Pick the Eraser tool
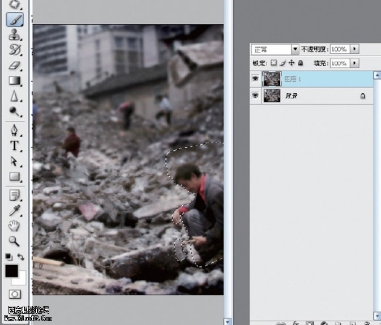The image size is (381, 325). coord(15,66)
